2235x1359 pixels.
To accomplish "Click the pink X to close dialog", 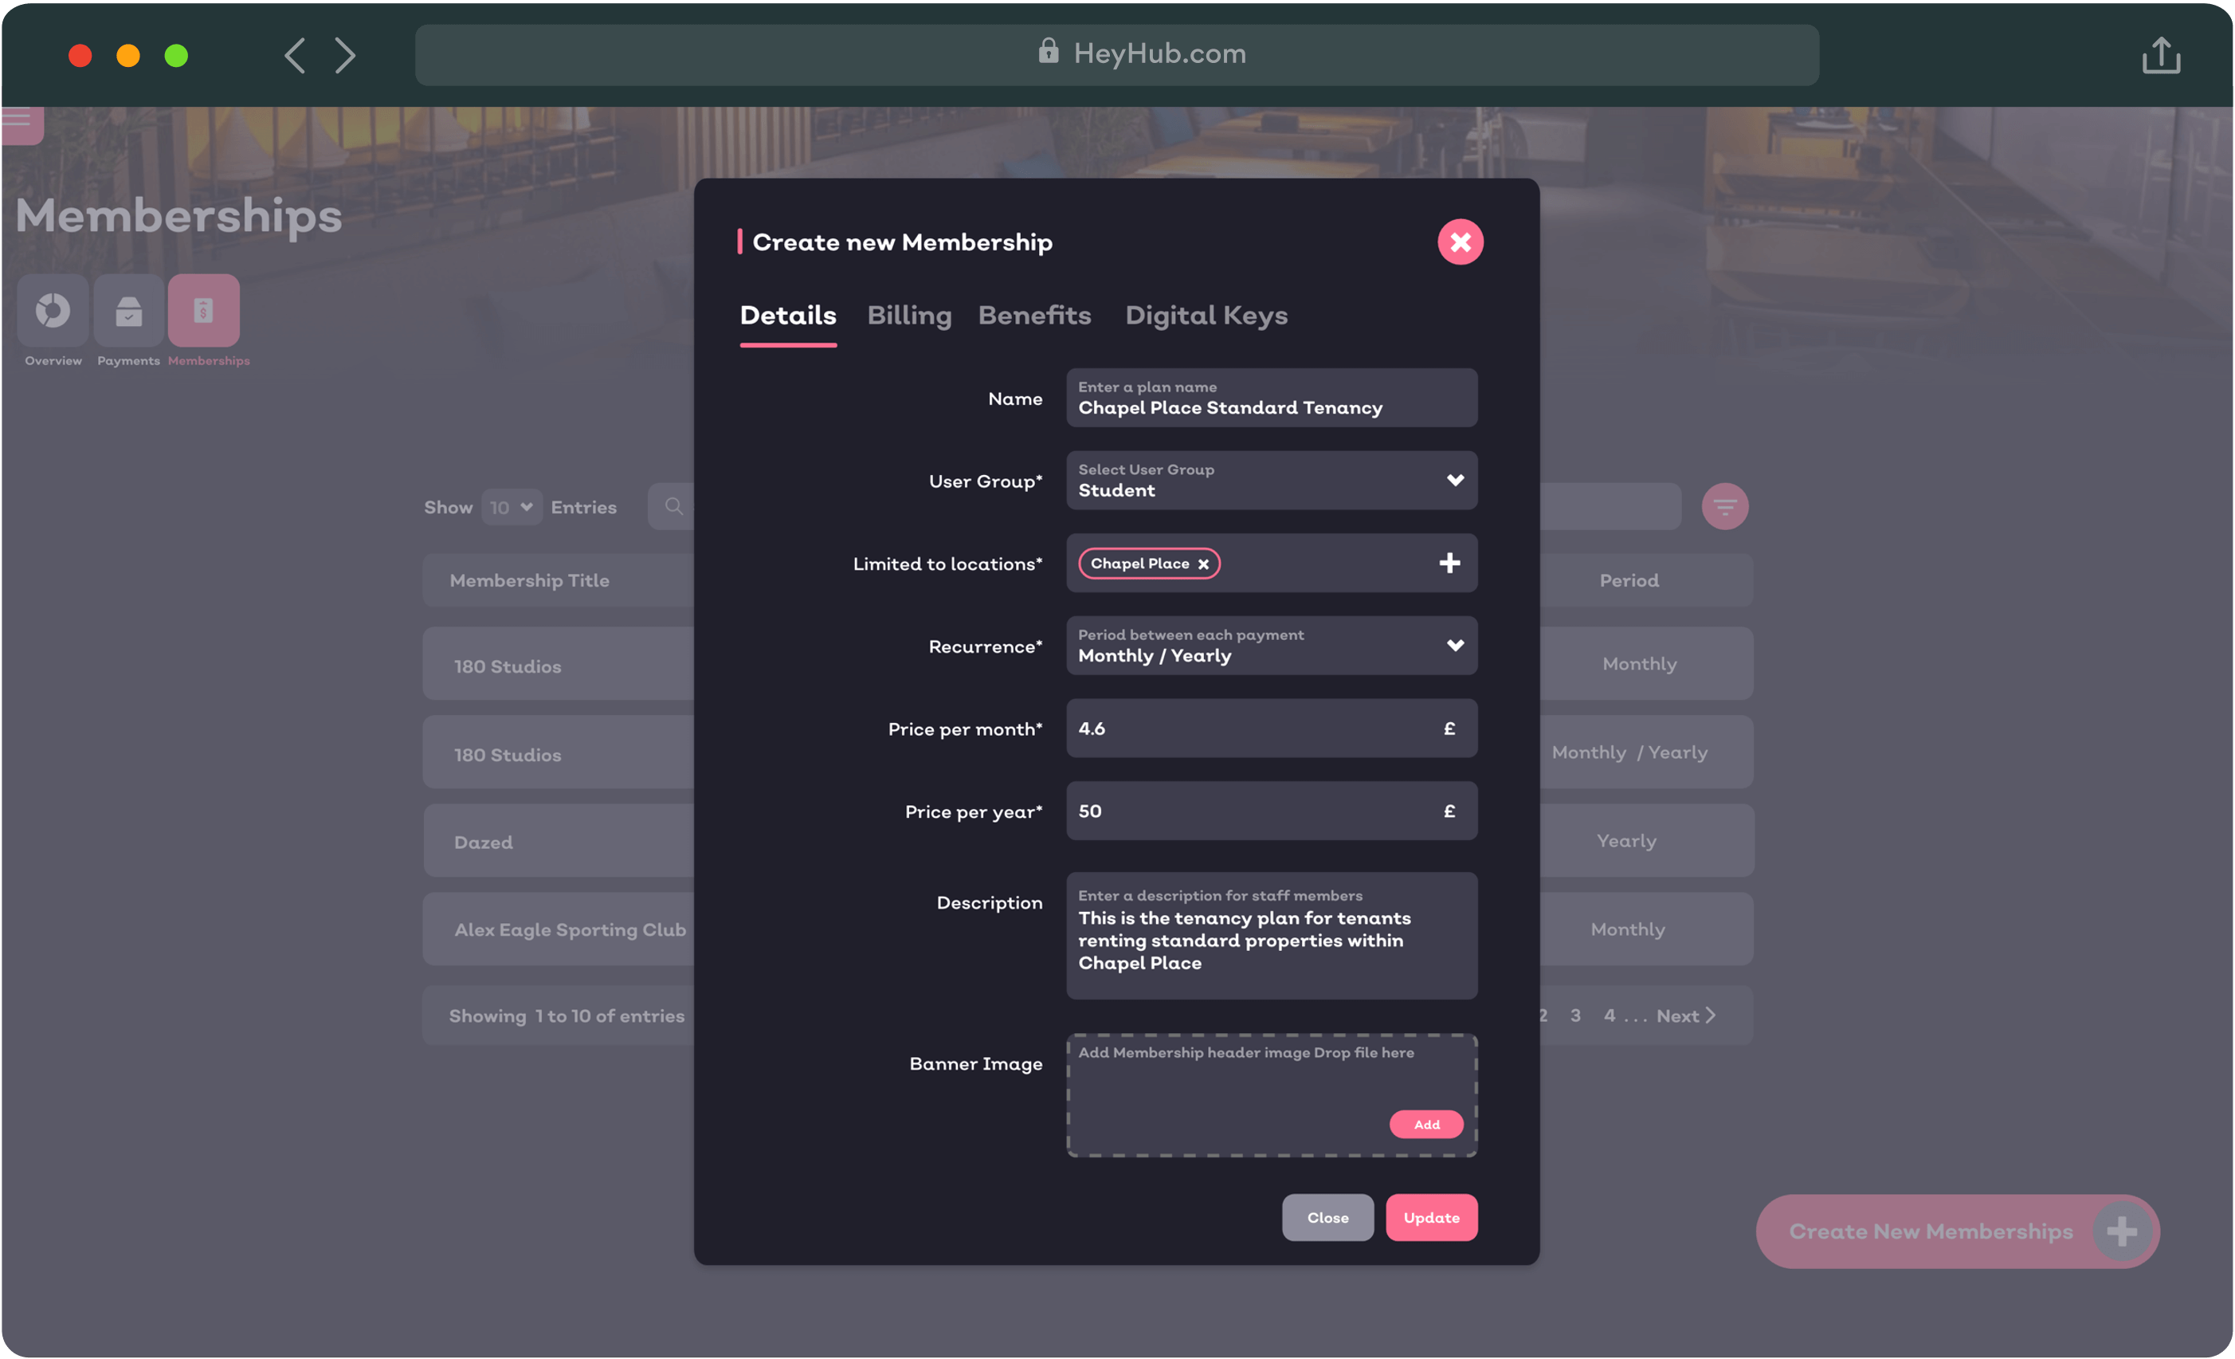I will pos(1460,242).
